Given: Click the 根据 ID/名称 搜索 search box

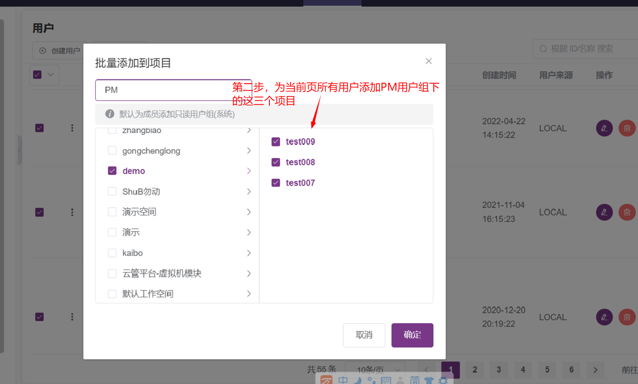Looking at the screenshot, I should coord(585,49).
